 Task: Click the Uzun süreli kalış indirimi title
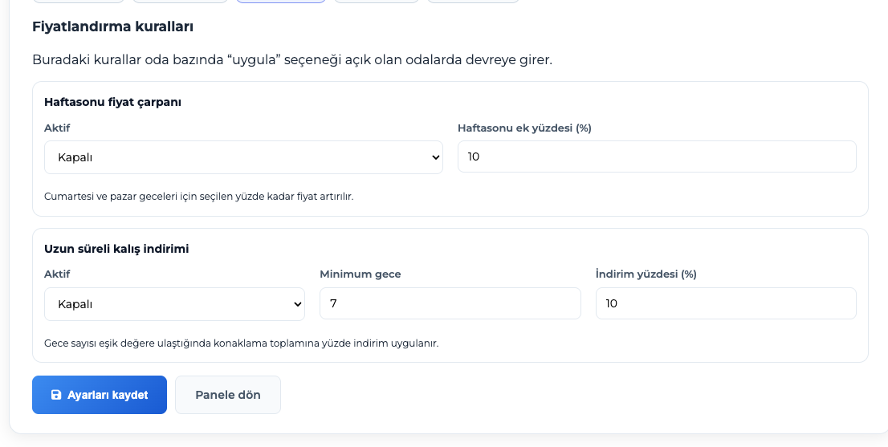(116, 249)
